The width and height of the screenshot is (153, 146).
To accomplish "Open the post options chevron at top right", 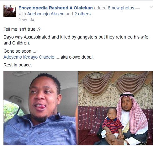I will [151, 7].
